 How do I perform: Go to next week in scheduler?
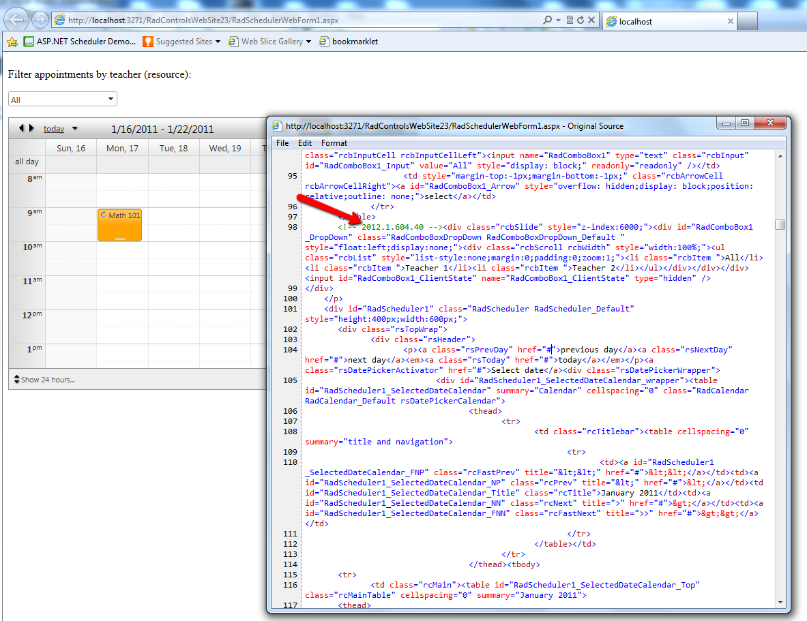point(31,128)
